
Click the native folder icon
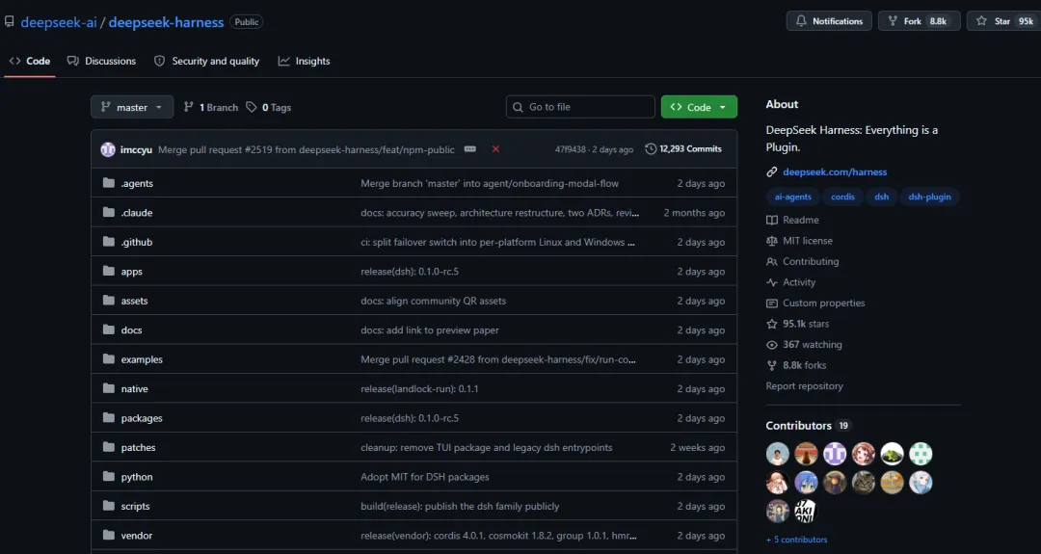pos(109,388)
